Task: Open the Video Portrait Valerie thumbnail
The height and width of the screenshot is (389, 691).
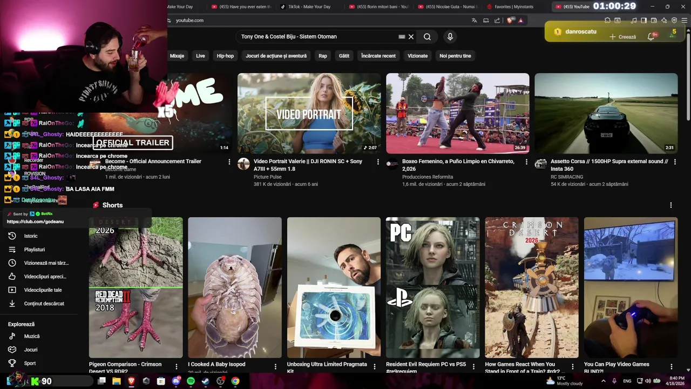Action: (x=309, y=113)
